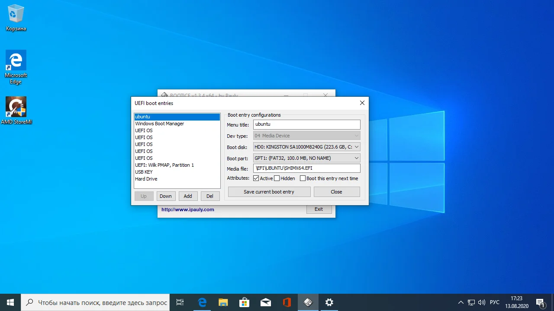Viewport: 554px width, 311px height.
Task: Show hidden system tray icons chevron
Action: coord(461,302)
